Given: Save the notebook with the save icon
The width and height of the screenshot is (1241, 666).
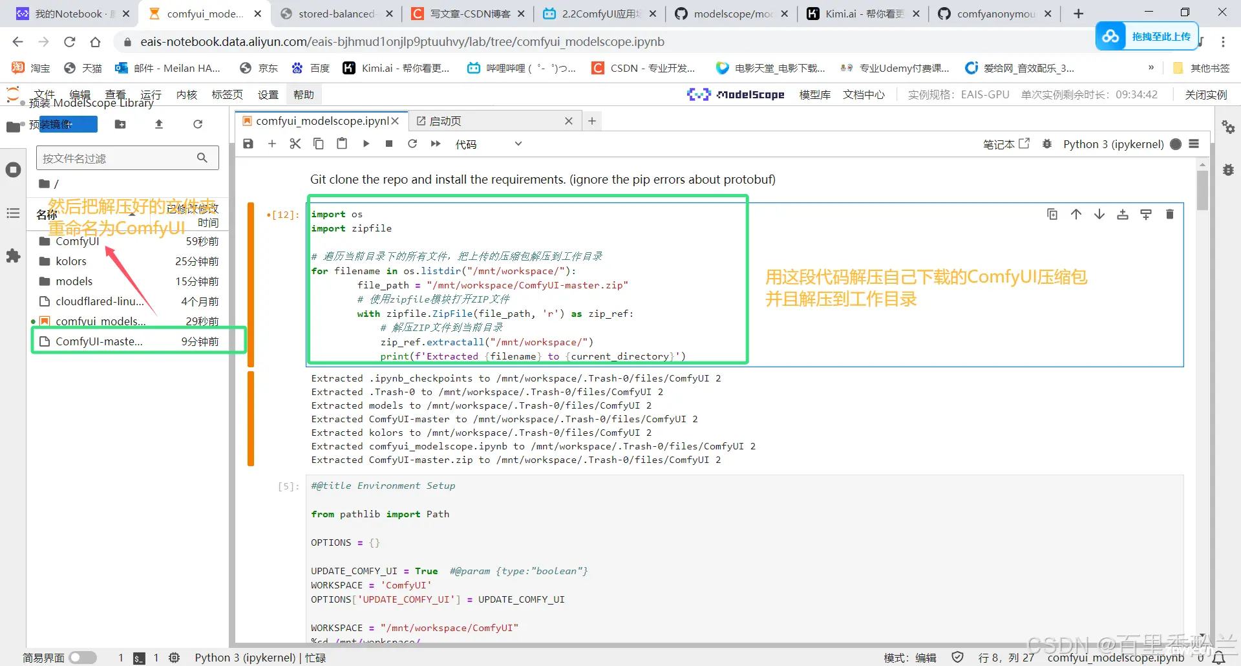Looking at the screenshot, I should [248, 144].
